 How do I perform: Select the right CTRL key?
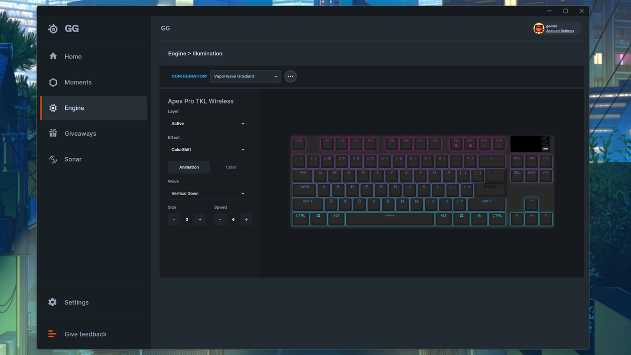pos(497,219)
